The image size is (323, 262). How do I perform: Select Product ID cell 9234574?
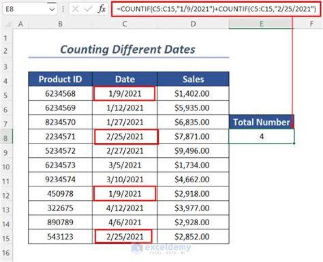(x=61, y=179)
